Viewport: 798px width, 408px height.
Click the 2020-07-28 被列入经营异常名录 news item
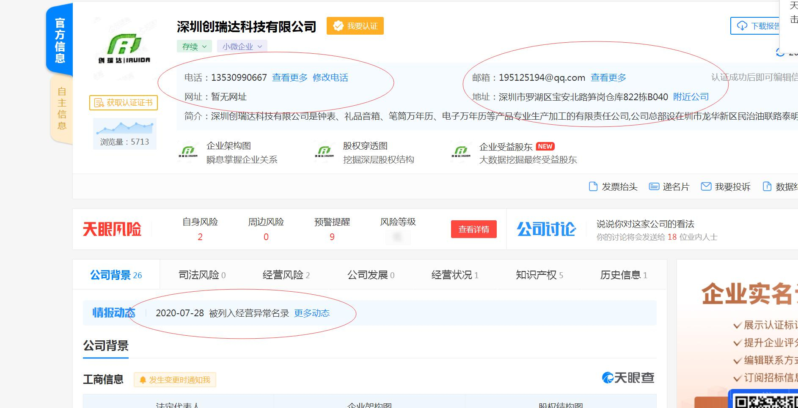pyautogui.click(x=222, y=313)
